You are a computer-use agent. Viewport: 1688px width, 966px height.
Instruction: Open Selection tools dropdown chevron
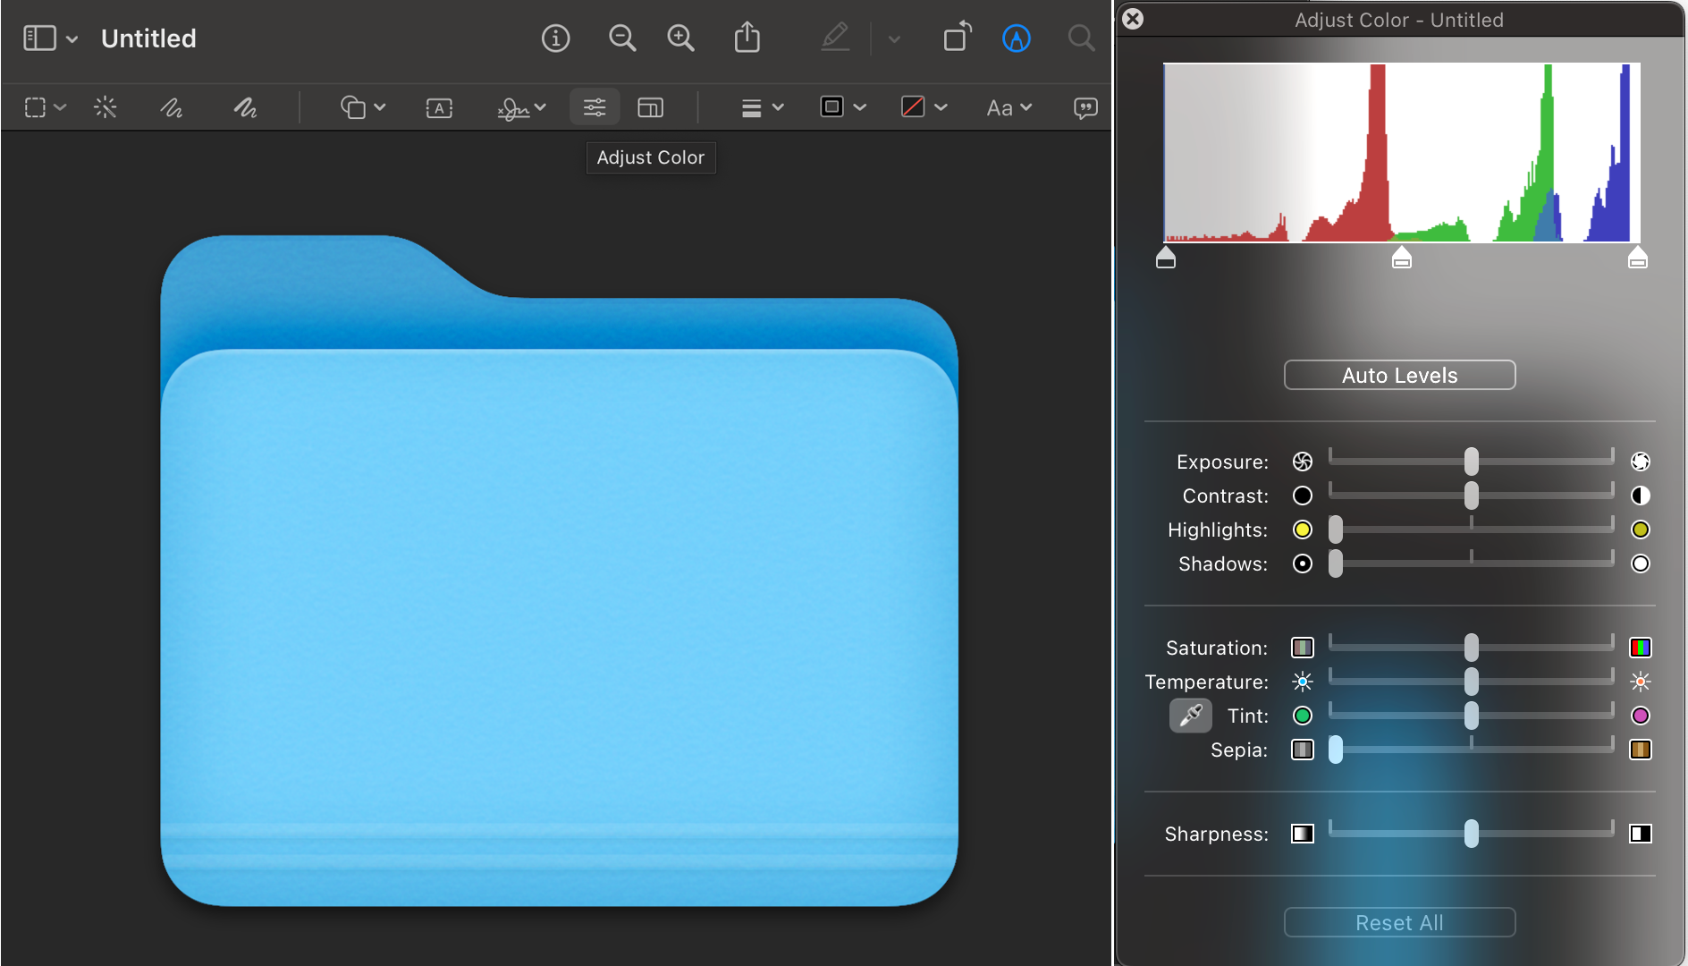(60, 108)
